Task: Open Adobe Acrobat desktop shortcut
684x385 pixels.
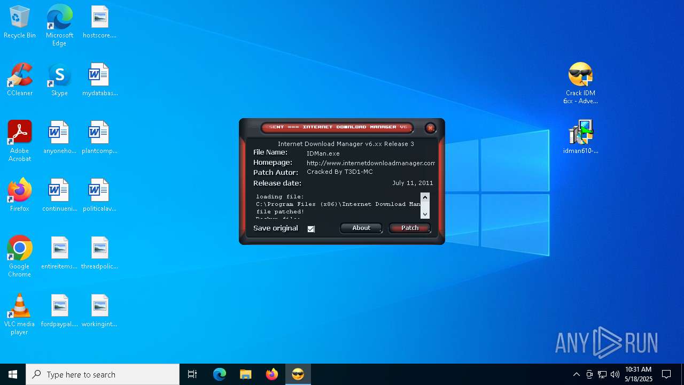Action: 20,141
